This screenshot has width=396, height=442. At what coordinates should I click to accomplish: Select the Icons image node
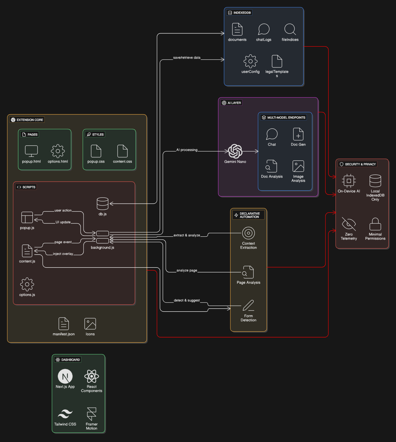tap(90, 324)
